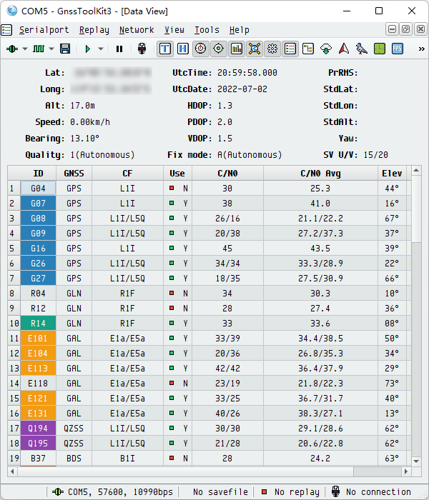Open the Network menu
Screen dimensions: 429x500
point(137,30)
